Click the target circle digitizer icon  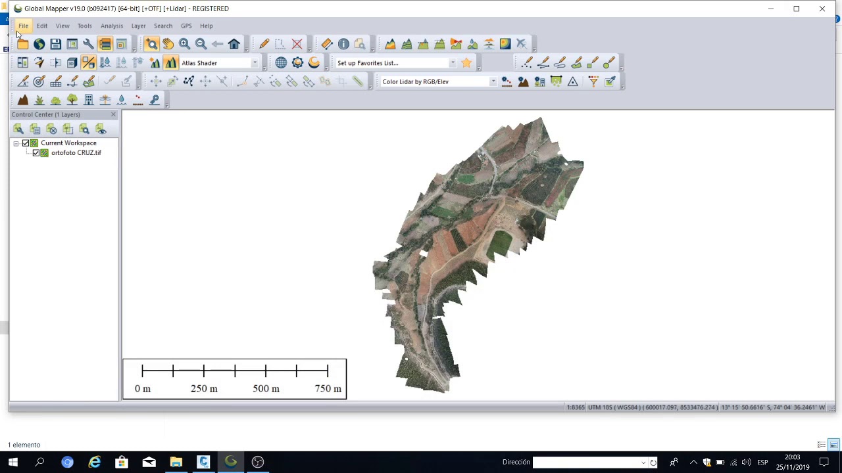[x=39, y=81]
